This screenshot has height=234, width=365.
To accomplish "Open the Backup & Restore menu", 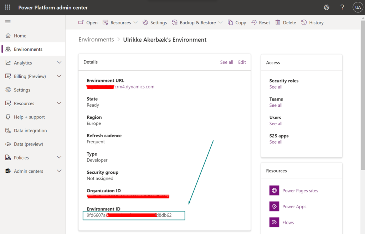I will 197,22.
